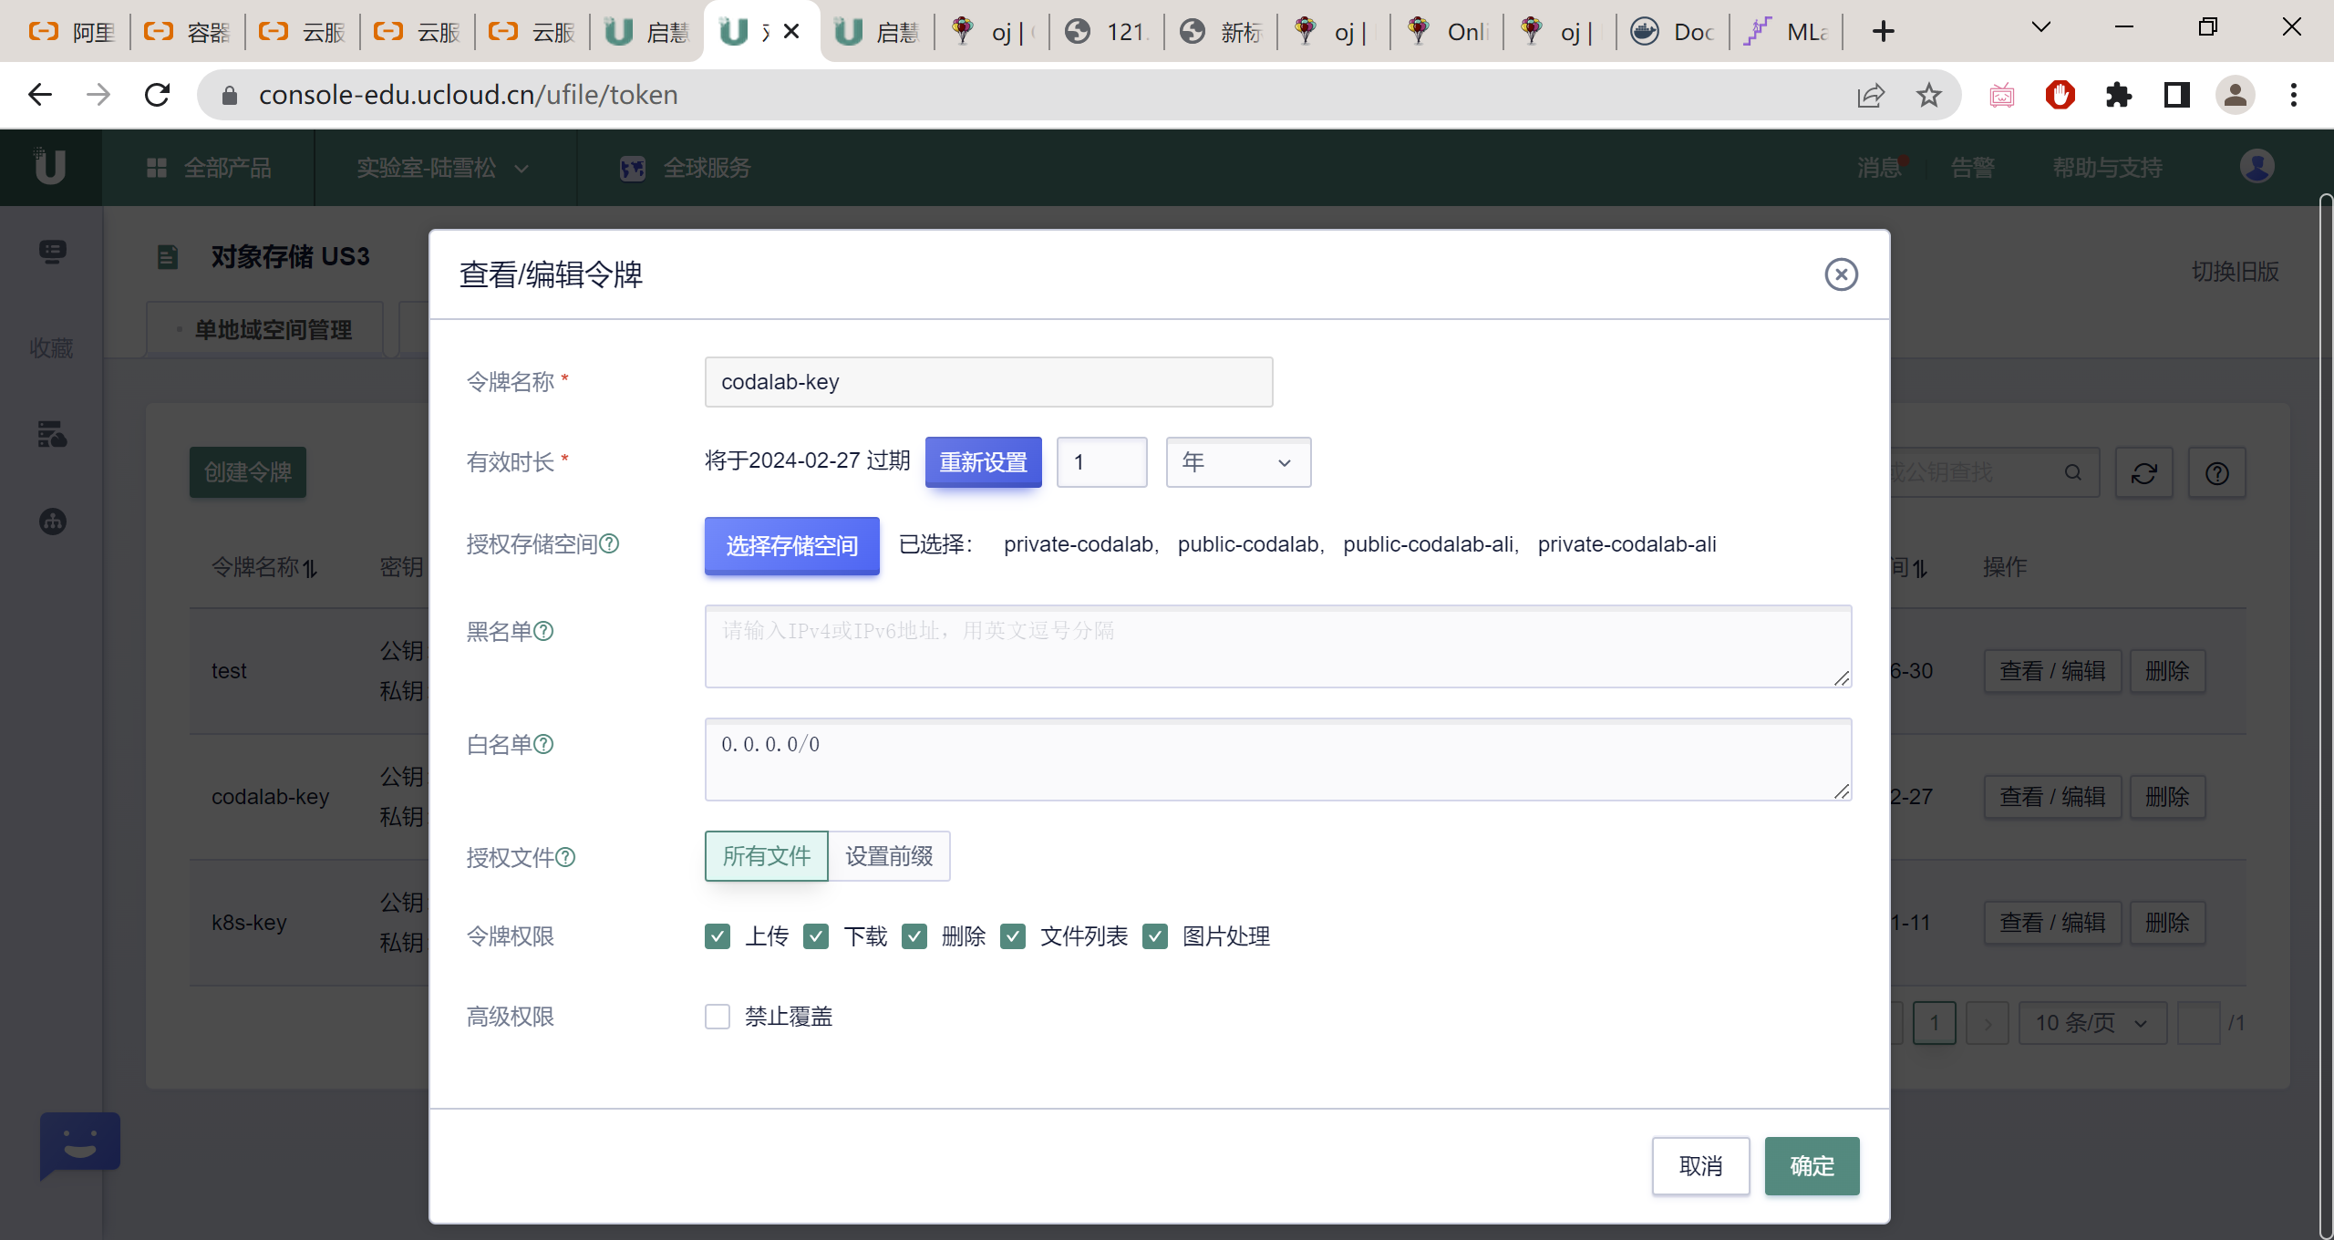This screenshot has height=1240, width=2334.
Task: Click the sidebar storage server icon
Action: pos(52,434)
